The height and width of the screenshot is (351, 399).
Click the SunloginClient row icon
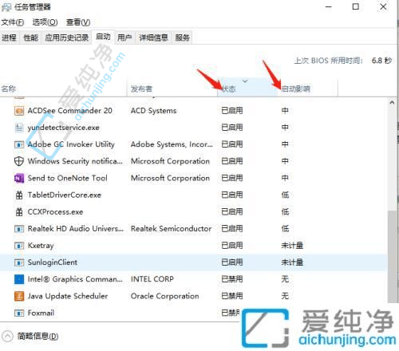point(19,262)
